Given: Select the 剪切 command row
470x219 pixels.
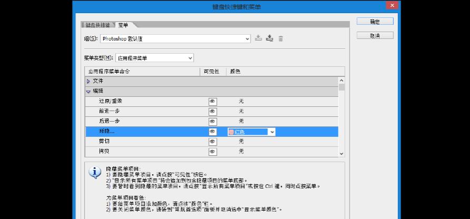Looking at the screenshot, I should [212, 141].
